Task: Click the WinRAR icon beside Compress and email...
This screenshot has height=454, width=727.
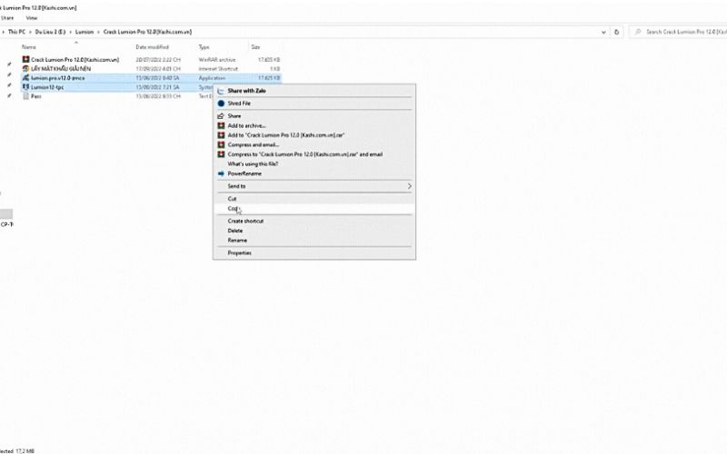Action: [x=221, y=144]
